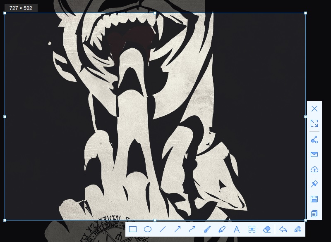Select the straight Line tool
Image resolution: width=331 pixels, height=242 pixels.
pos(163,229)
